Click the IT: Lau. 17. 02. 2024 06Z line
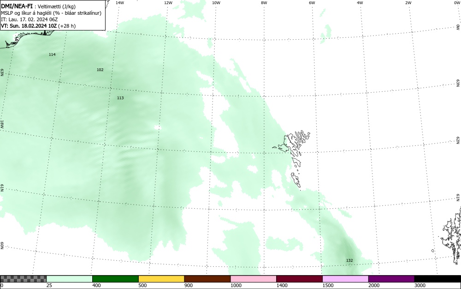461x289 pixels. point(30,19)
